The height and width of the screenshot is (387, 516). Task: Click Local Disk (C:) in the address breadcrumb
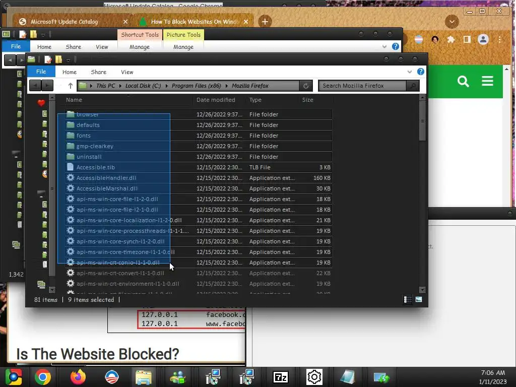point(143,86)
